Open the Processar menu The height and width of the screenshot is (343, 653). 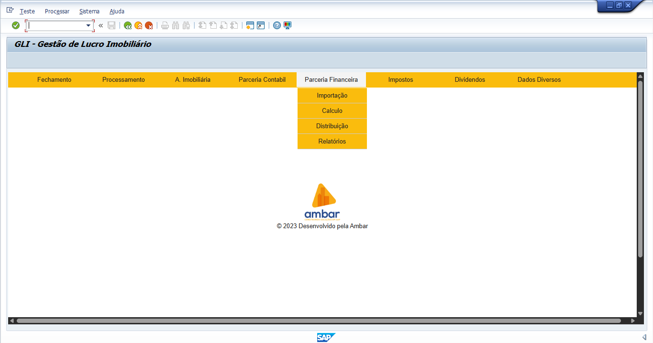coord(57,11)
